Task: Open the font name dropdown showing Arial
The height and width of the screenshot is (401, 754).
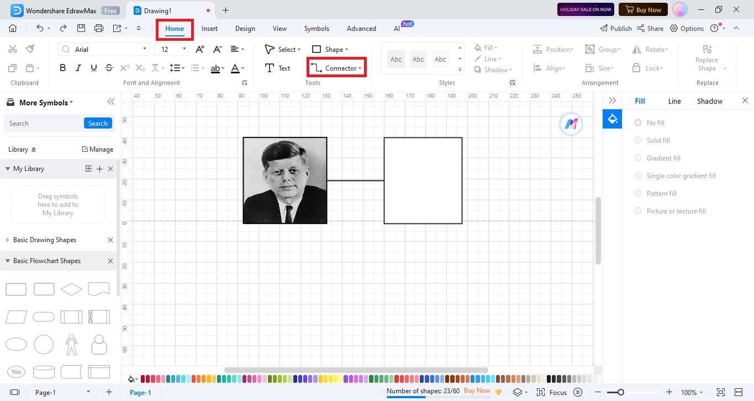Action: [104, 49]
